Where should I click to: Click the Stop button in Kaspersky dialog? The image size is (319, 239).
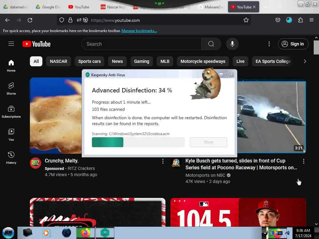(x=208, y=142)
